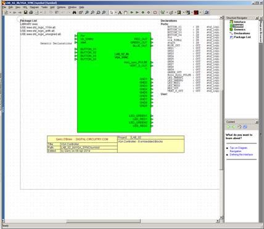Click the first zoom magnifier icon
This screenshot has width=264, height=229.
tap(87, 12)
